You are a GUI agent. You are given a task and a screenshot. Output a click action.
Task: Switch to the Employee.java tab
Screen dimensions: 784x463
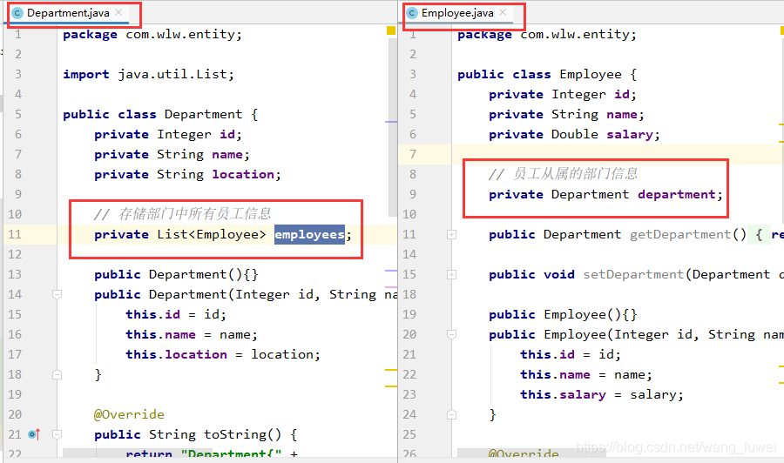(x=457, y=13)
